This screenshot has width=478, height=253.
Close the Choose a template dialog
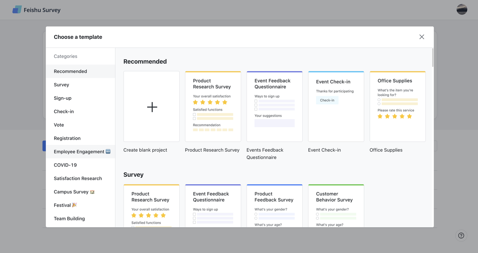pos(422,37)
